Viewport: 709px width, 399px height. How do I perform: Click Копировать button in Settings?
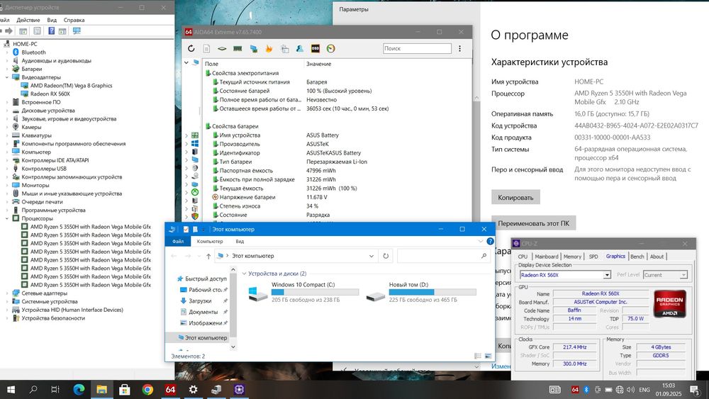point(515,198)
